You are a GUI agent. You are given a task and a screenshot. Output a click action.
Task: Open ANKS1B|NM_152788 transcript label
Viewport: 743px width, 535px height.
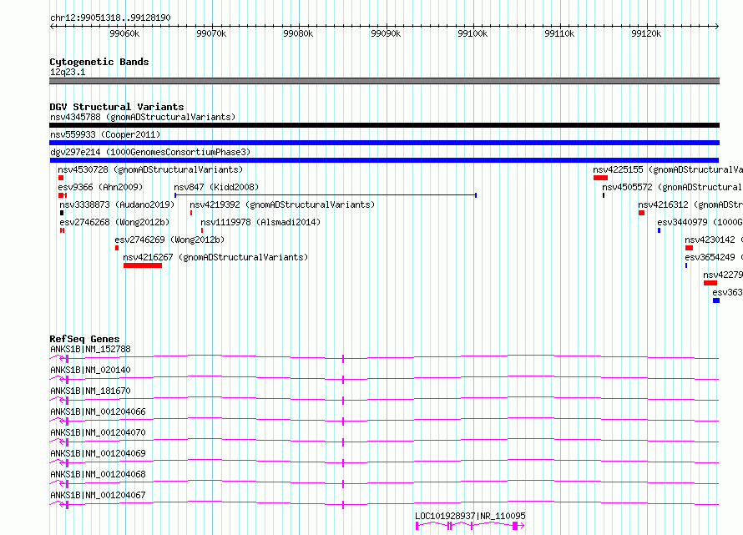[x=90, y=349]
